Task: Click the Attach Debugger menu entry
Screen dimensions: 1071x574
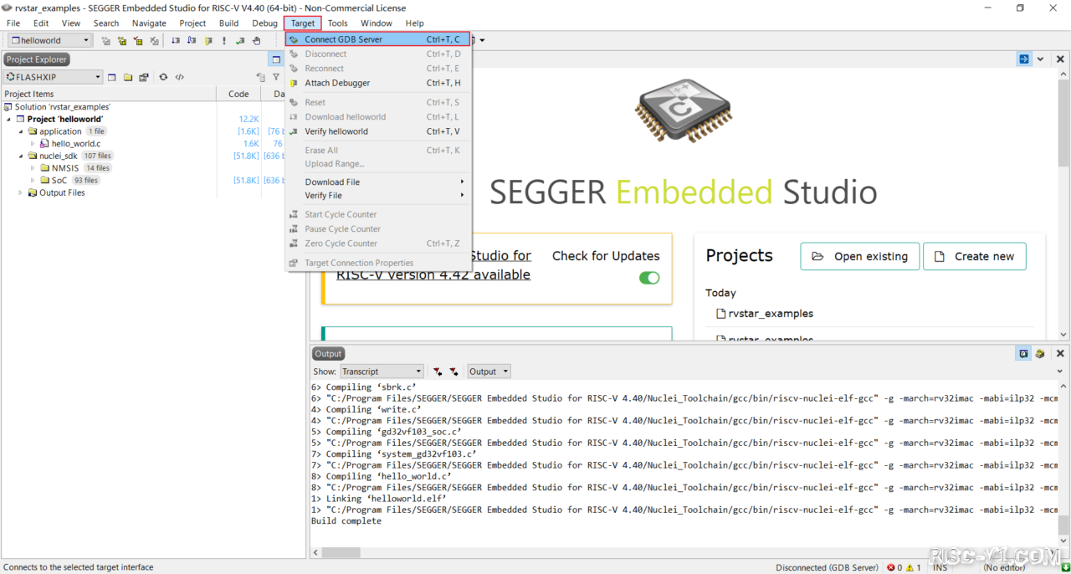Action: pyautogui.click(x=337, y=83)
